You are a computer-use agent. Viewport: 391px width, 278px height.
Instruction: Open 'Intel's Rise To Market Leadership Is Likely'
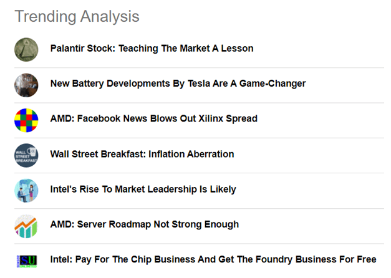[x=143, y=189]
